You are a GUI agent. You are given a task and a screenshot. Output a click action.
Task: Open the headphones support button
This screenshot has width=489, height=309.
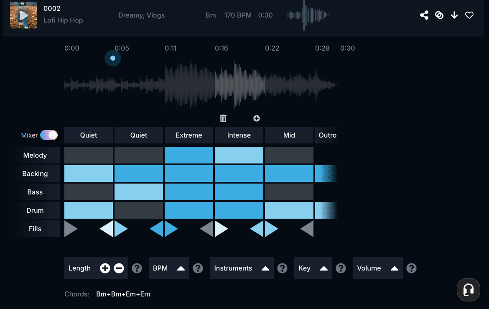coord(469,290)
